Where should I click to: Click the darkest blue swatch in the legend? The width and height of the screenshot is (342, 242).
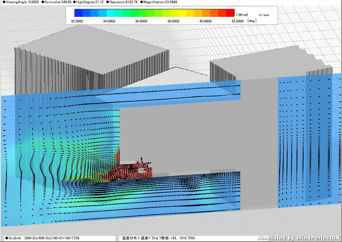(x=78, y=13)
